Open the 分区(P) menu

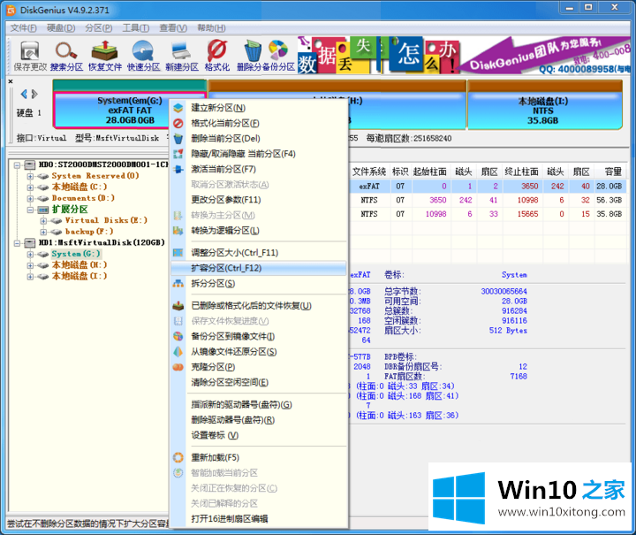(x=99, y=28)
